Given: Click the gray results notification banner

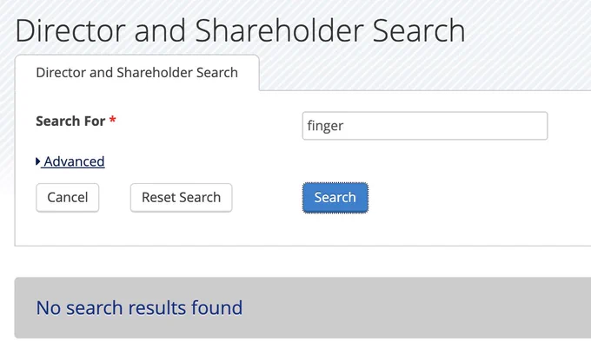Looking at the screenshot, I should pyautogui.click(x=302, y=308).
